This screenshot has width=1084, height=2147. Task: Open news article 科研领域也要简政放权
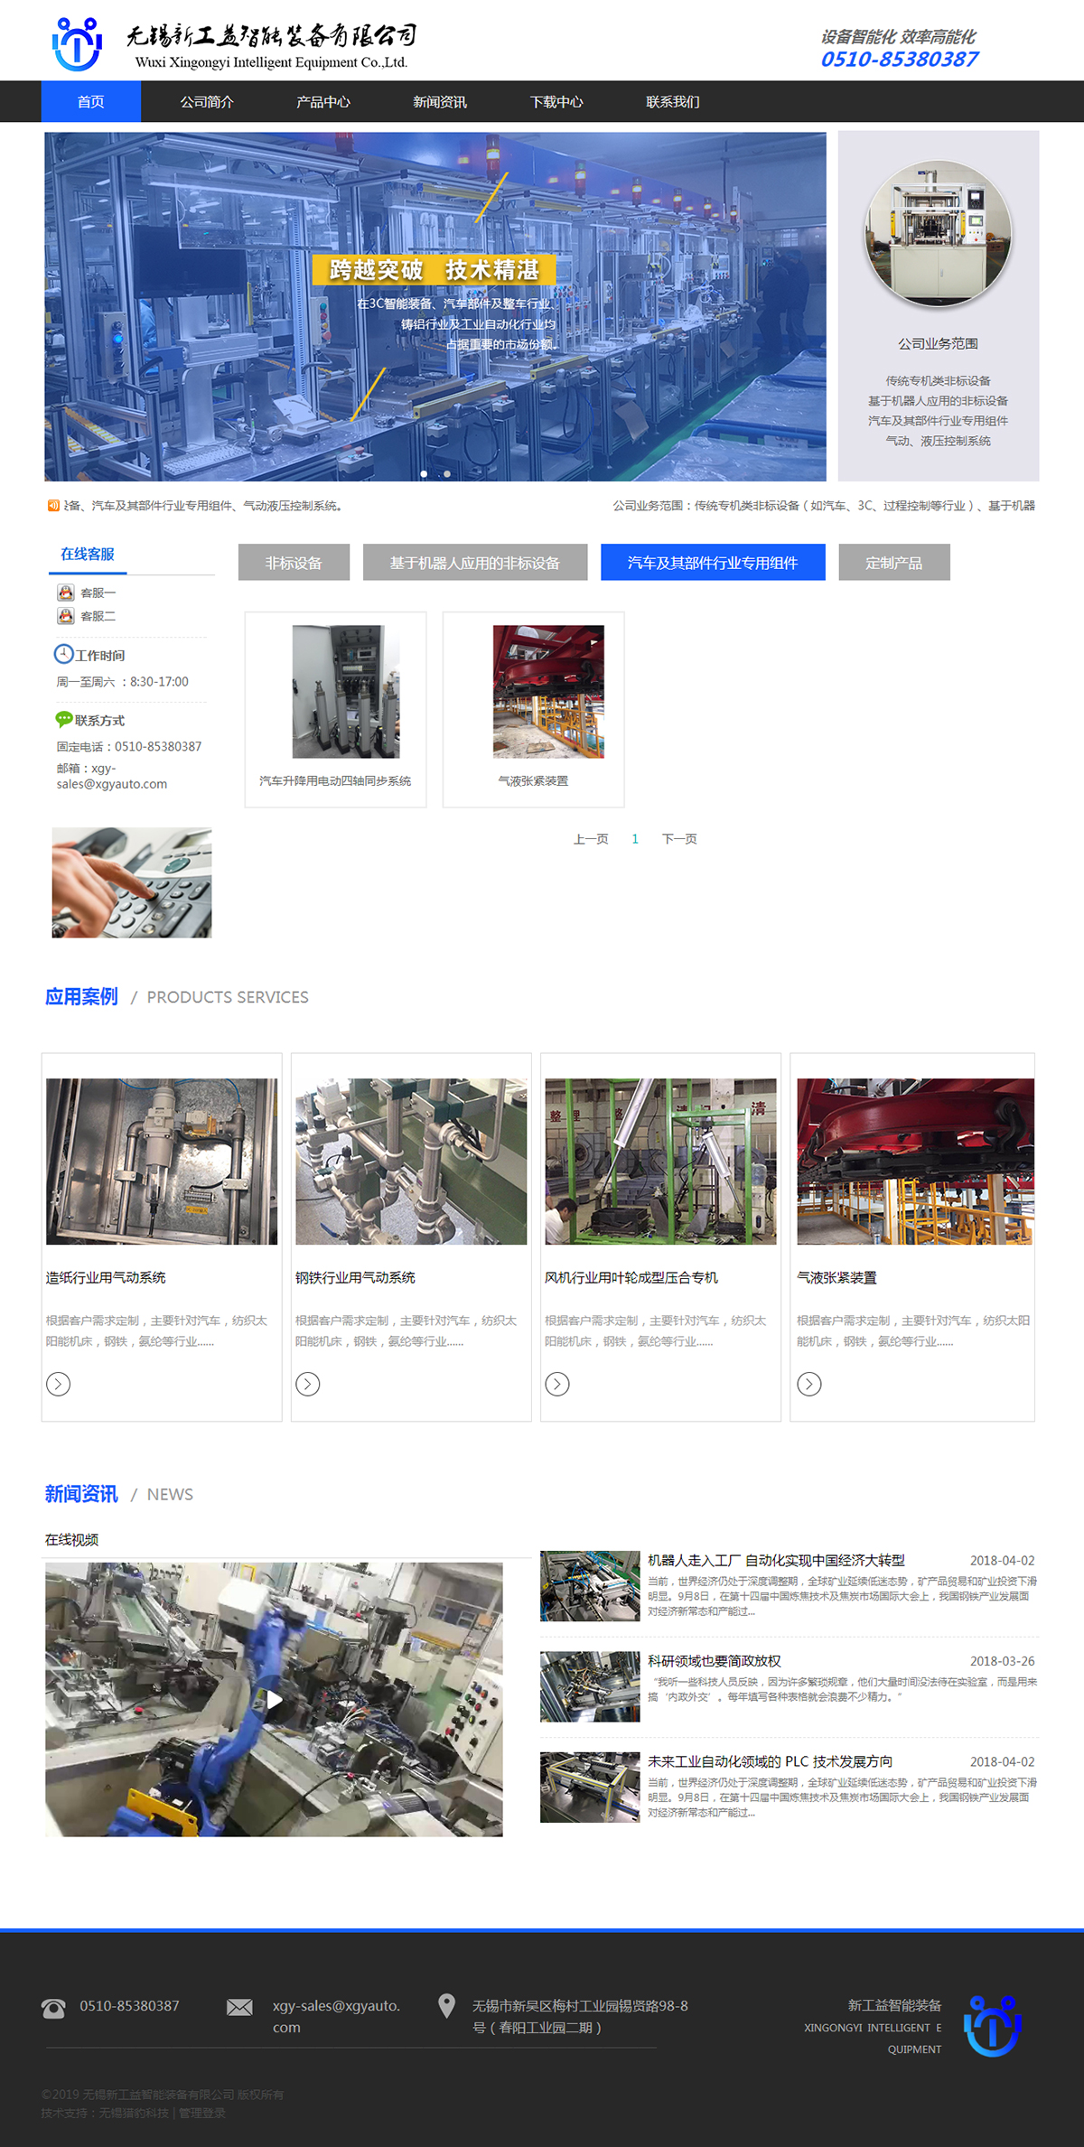714,1661
